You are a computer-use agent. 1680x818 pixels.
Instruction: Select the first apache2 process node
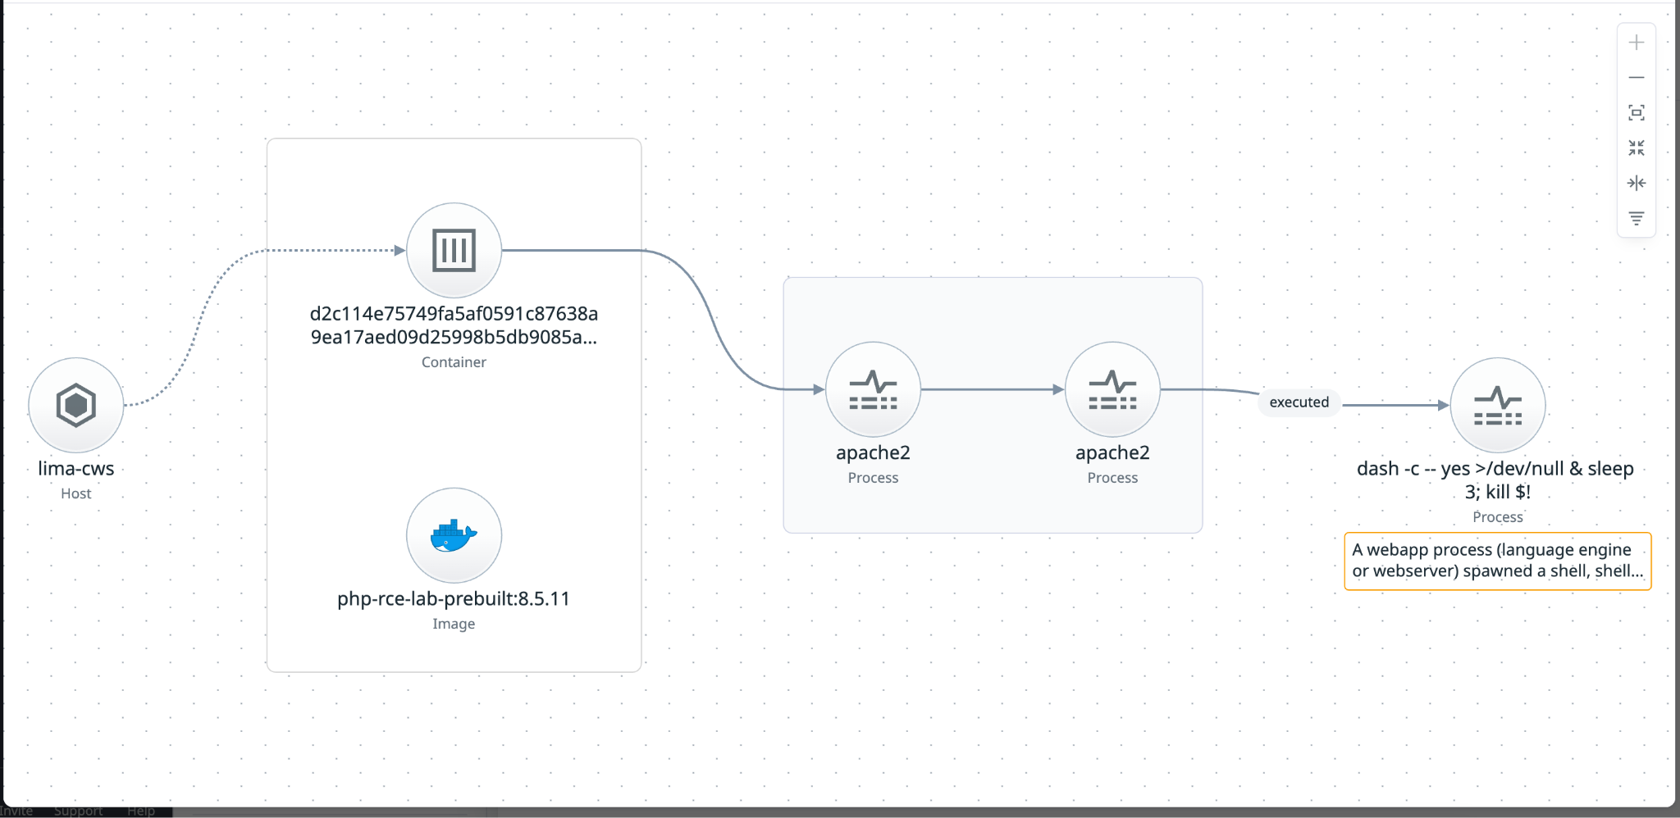tap(873, 389)
